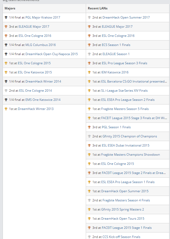Open ELEAGUE Season 1 link

(116, 54)
